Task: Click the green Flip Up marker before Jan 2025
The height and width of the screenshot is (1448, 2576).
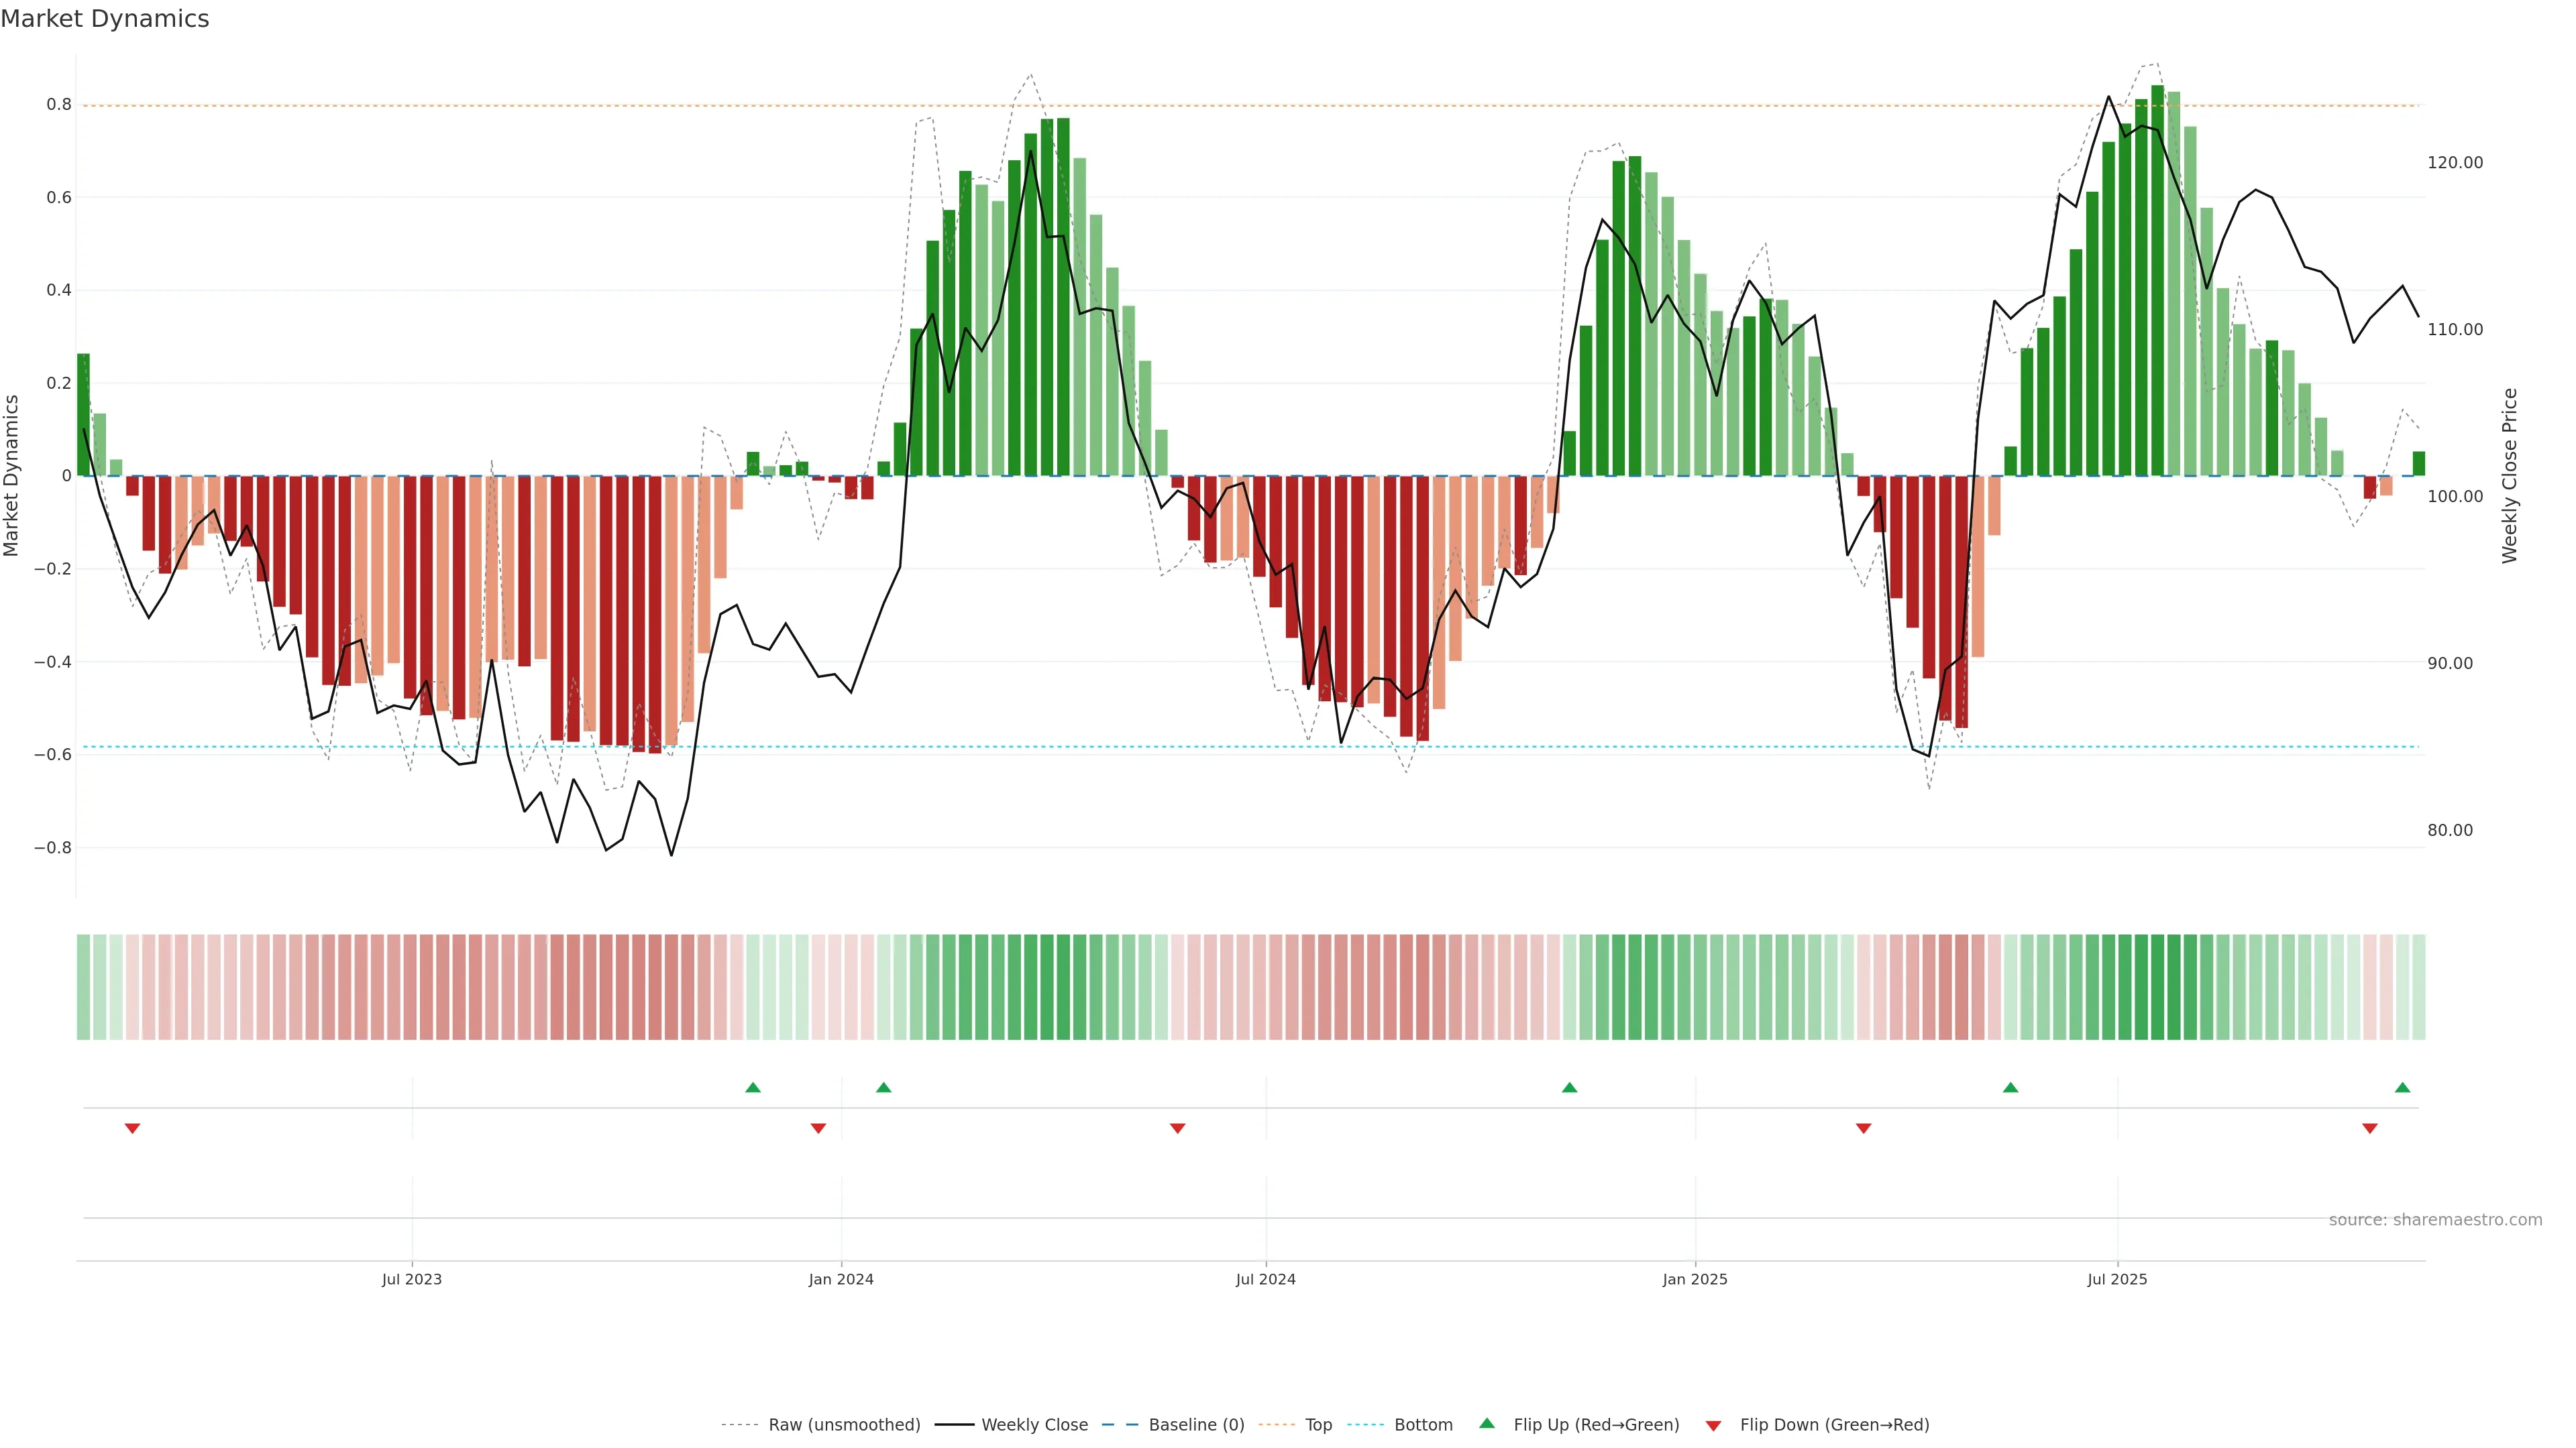Action: pyautogui.click(x=1569, y=1087)
